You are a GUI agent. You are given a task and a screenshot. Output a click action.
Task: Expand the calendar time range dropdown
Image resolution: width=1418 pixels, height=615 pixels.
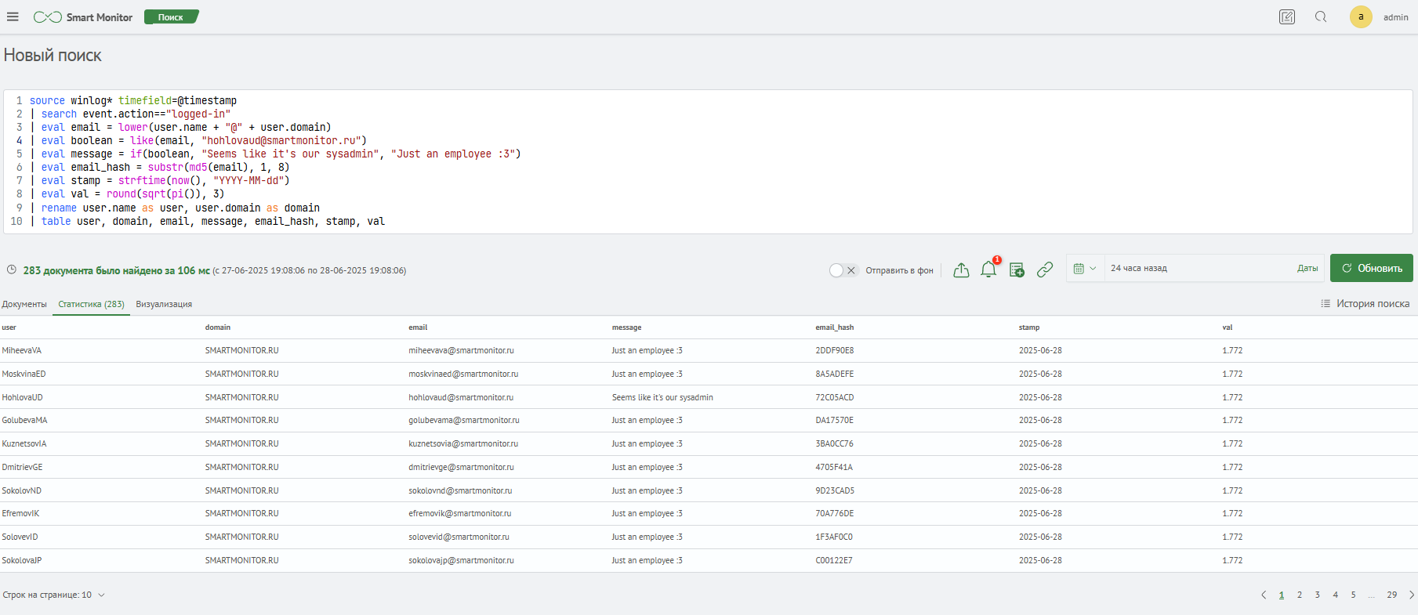pos(1084,269)
